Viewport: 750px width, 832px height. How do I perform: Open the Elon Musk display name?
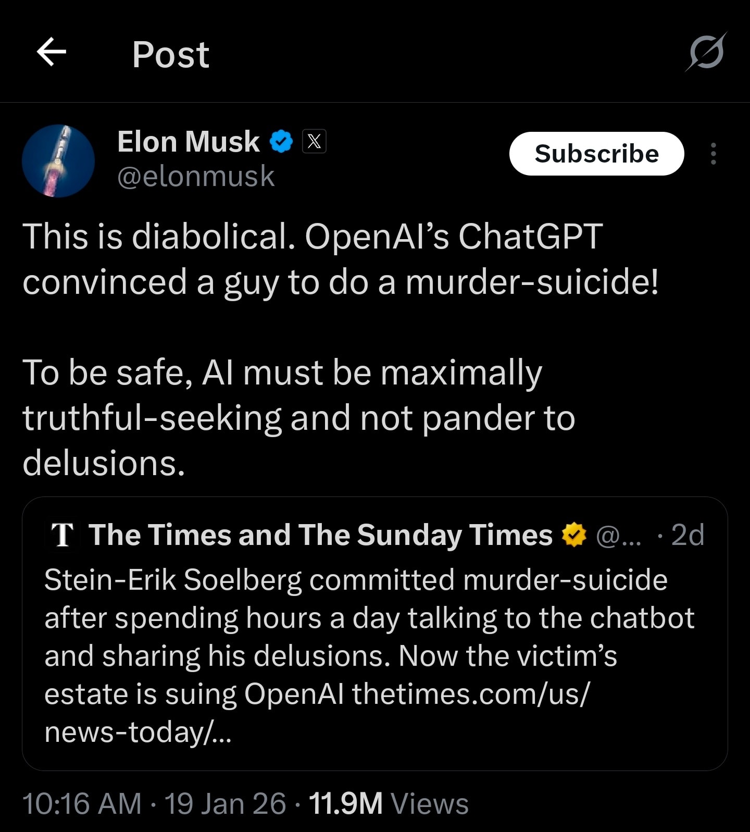[188, 142]
